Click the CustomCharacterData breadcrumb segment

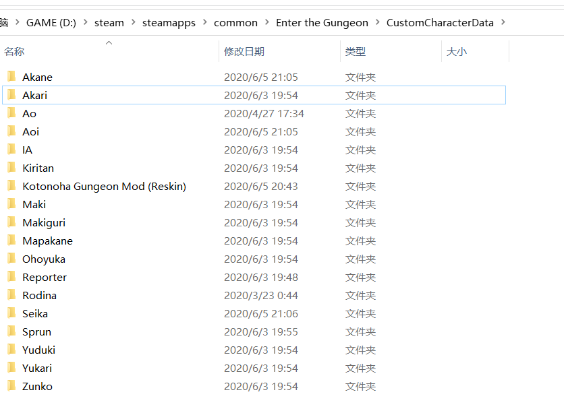440,23
